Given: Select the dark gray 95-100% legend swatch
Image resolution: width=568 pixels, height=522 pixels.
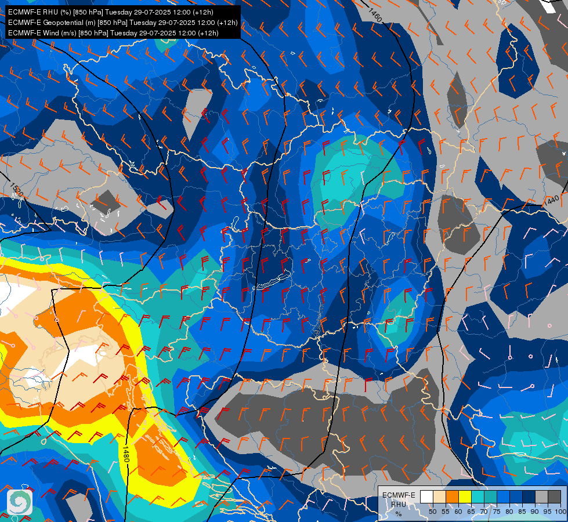Looking at the screenshot, I should (x=554, y=496).
